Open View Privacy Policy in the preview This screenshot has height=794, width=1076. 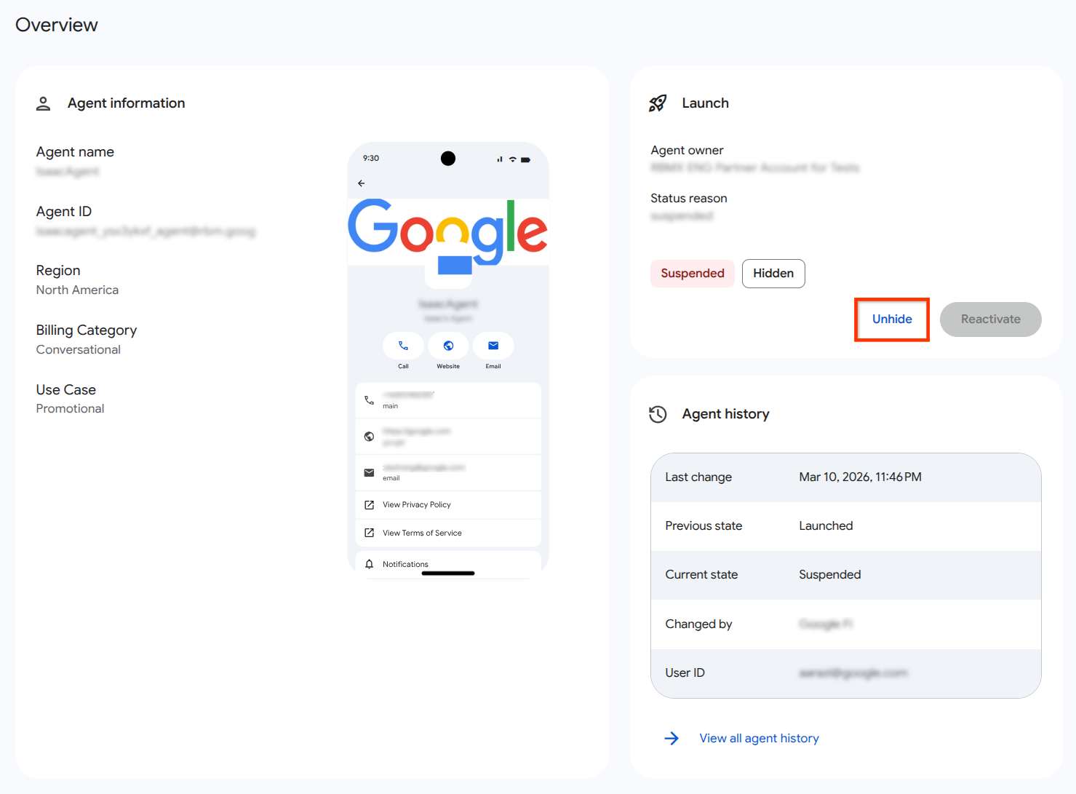417,504
